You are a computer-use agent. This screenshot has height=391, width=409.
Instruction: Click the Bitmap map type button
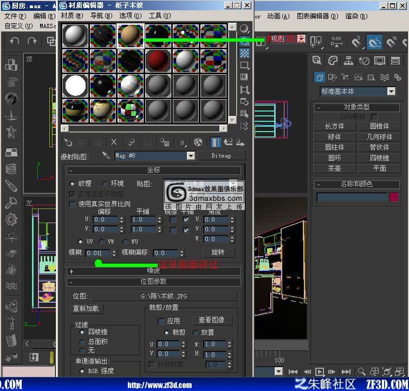pyautogui.click(x=222, y=156)
